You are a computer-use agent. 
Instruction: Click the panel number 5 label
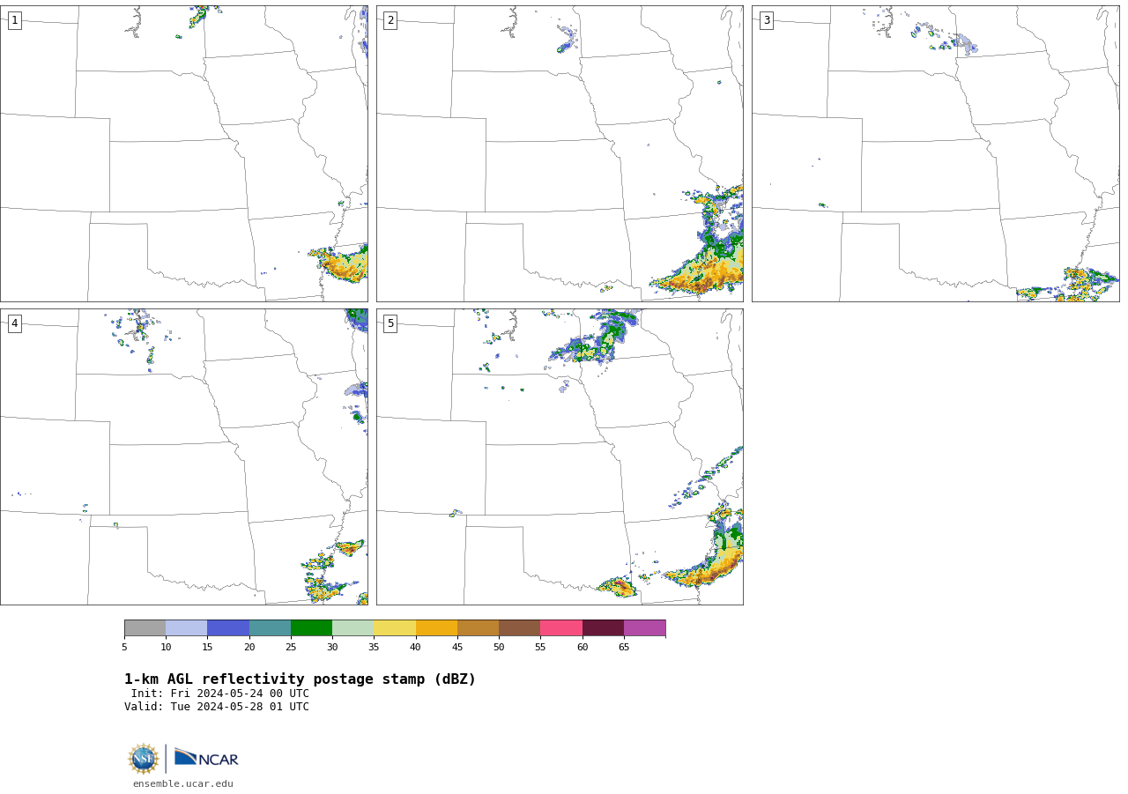point(390,323)
